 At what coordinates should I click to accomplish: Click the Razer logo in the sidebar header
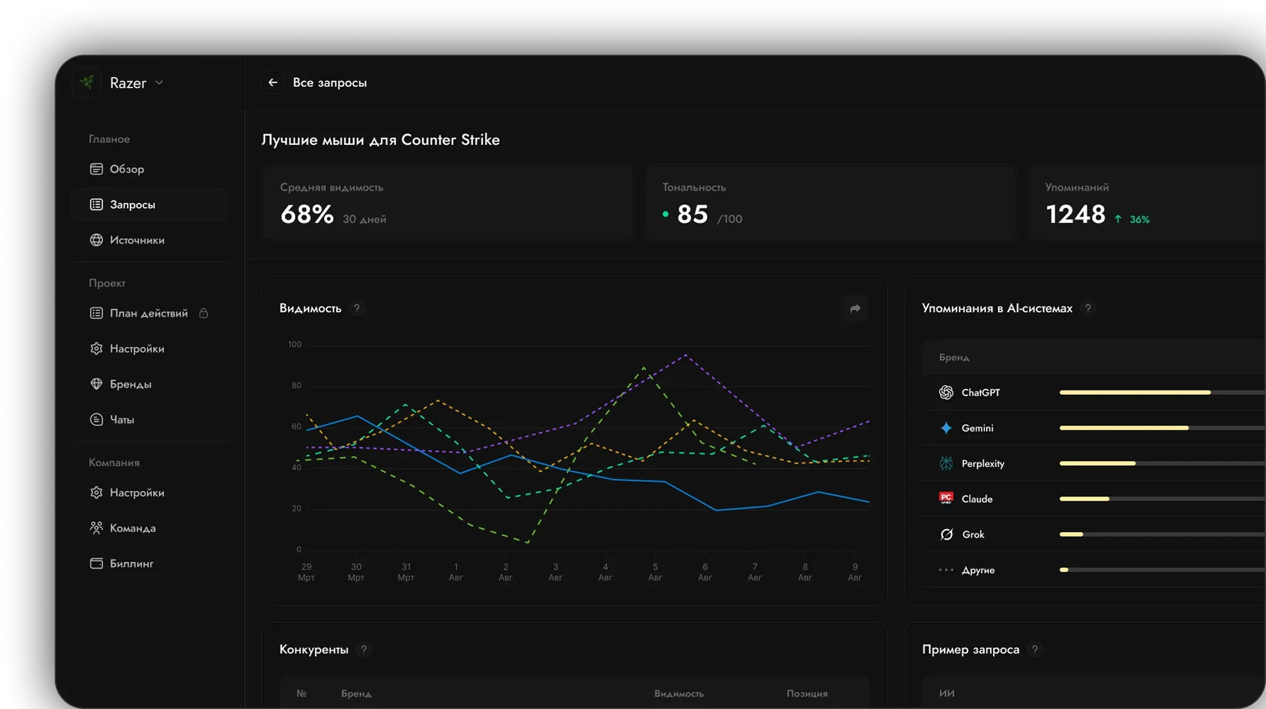pyautogui.click(x=87, y=82)
